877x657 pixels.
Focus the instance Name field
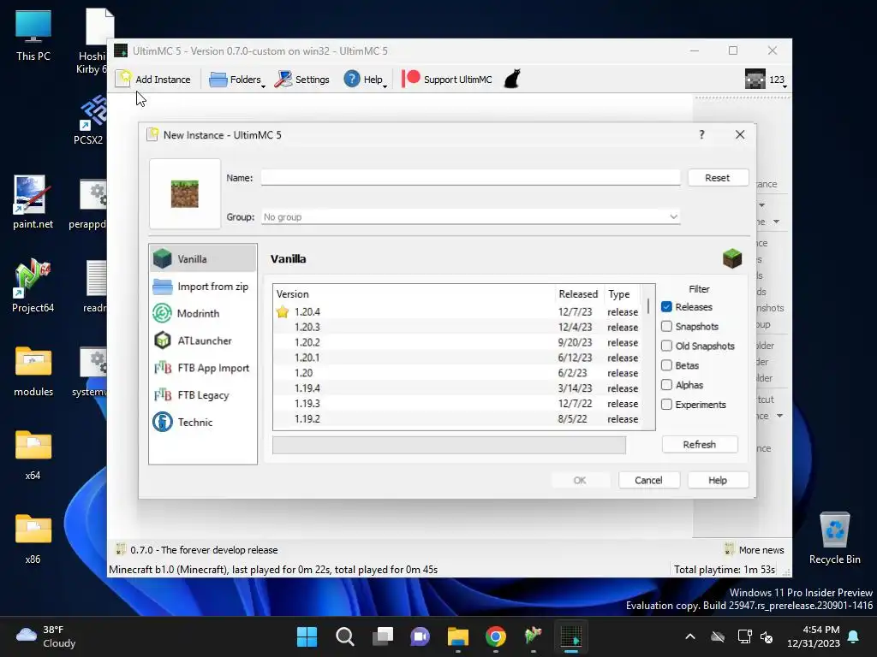click(470, 178)
